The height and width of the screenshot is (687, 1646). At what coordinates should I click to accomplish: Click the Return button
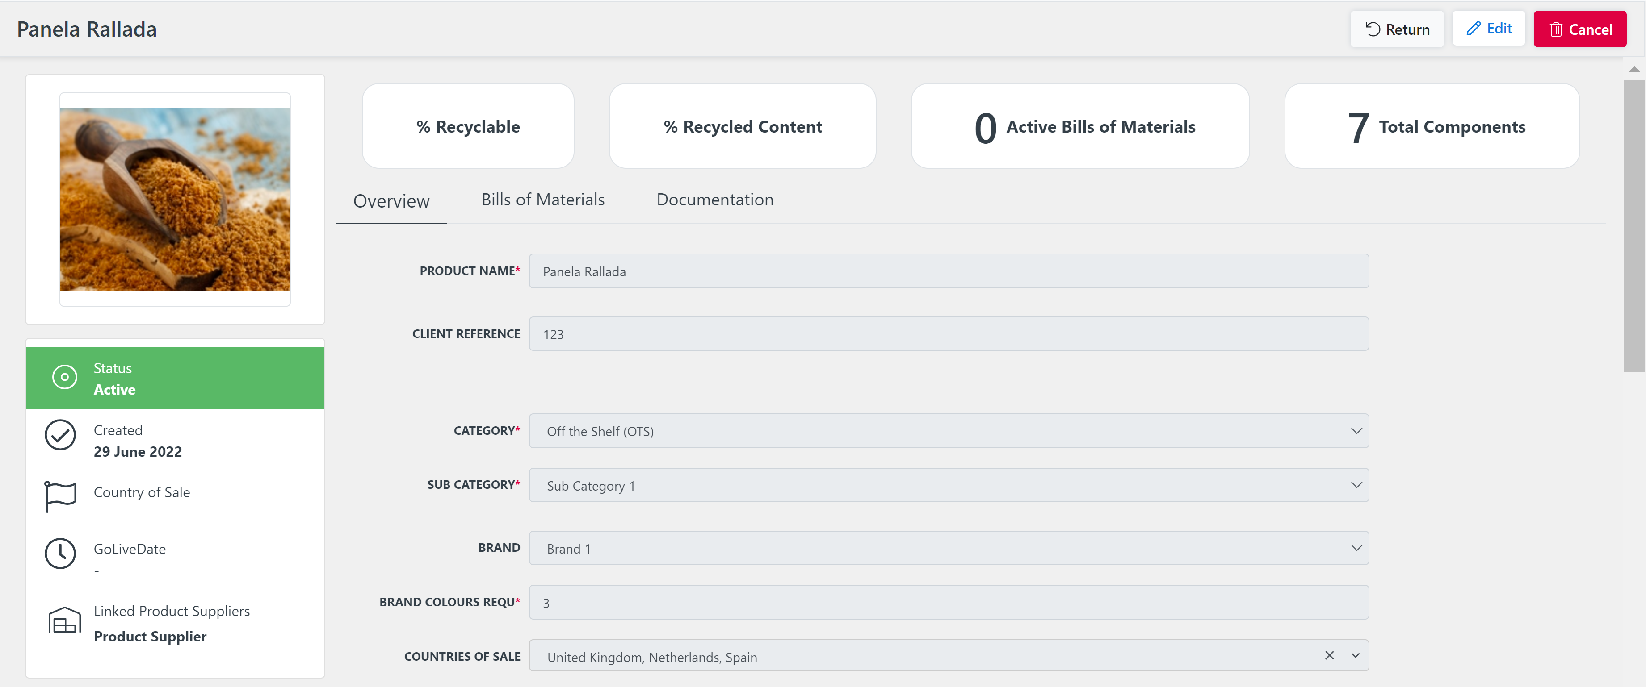[1397, 29]
